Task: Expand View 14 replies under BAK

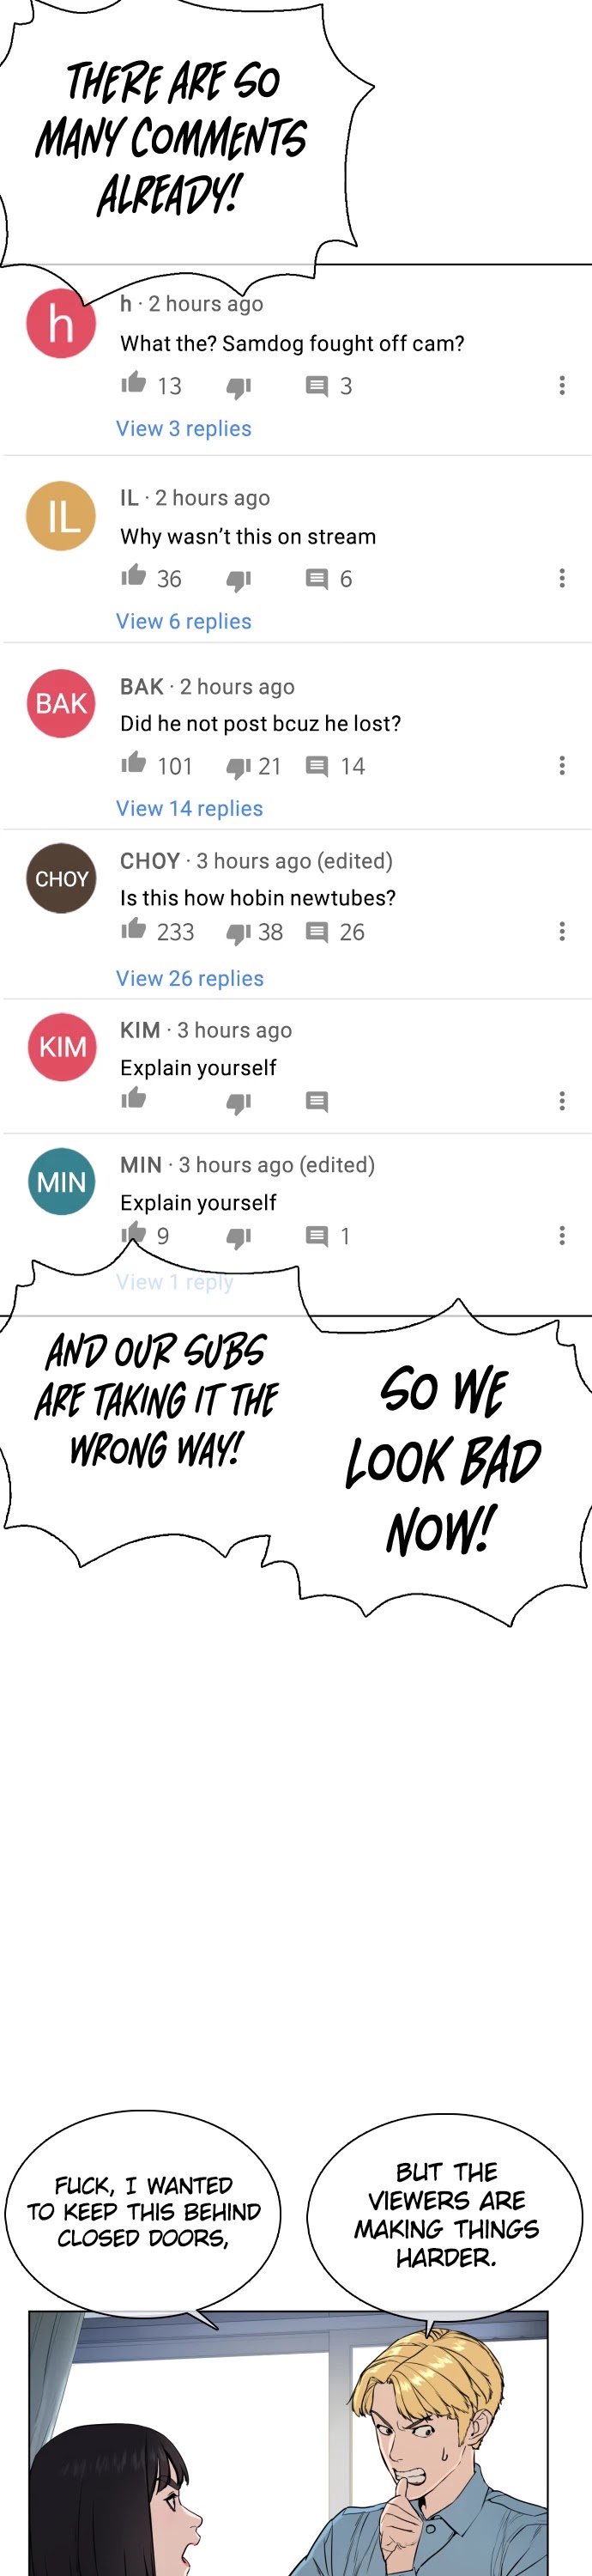Action: tap(189, 808)
